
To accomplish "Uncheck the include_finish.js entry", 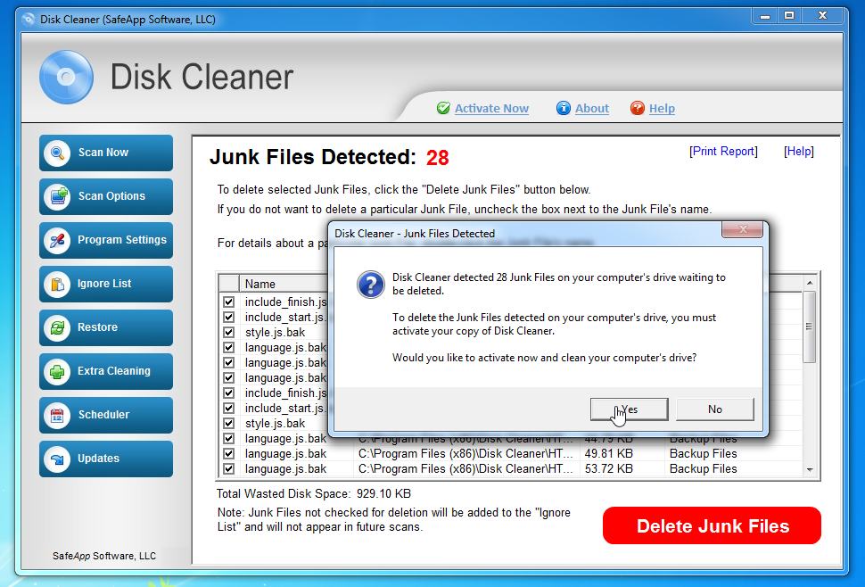I will [227, 302].
